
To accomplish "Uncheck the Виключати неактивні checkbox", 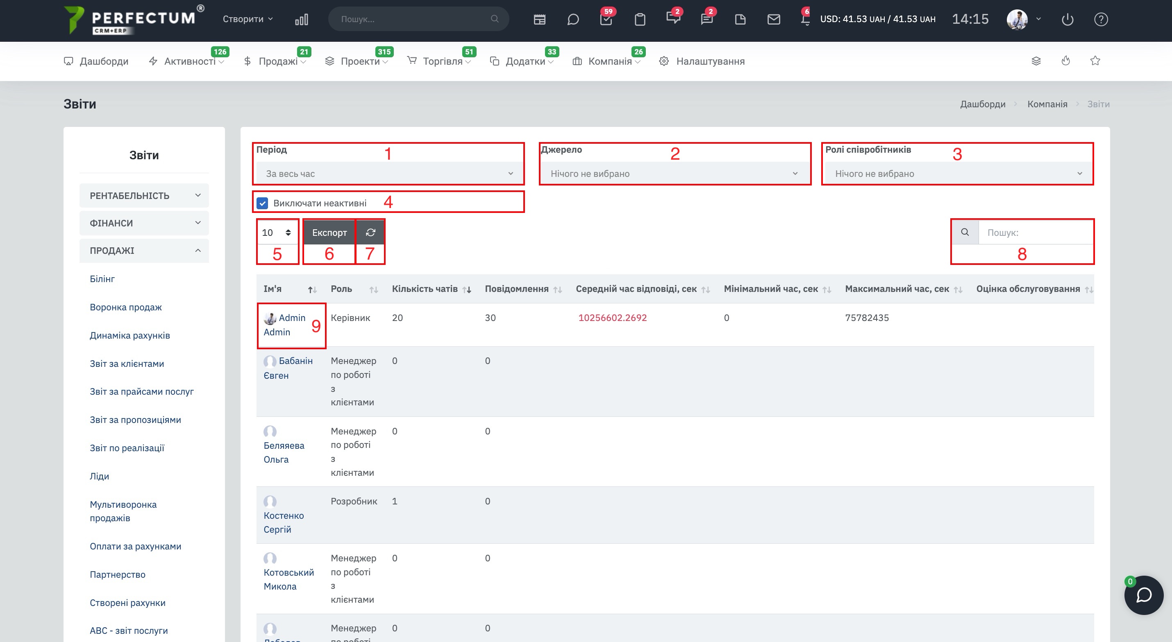I will [263, 203].
